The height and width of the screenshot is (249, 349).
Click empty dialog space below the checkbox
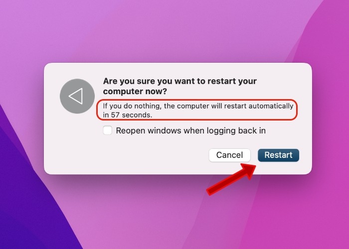coord(156,153)
